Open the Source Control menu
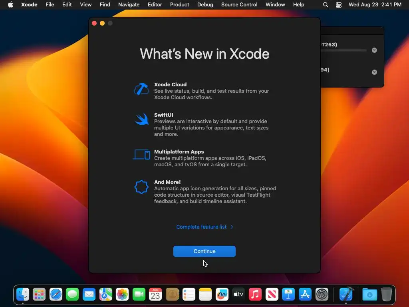 (x=239, y=4)
